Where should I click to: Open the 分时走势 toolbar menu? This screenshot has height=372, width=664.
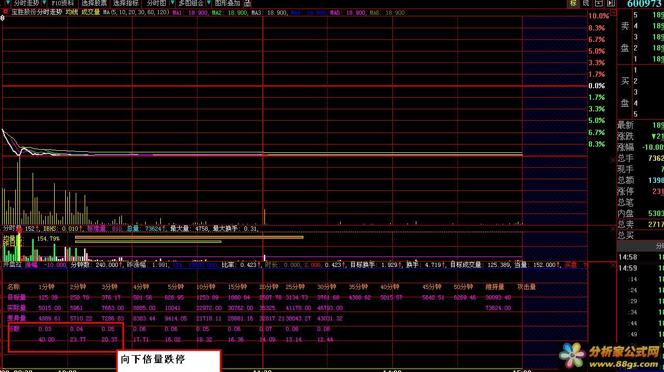click(x=26, y=3)
